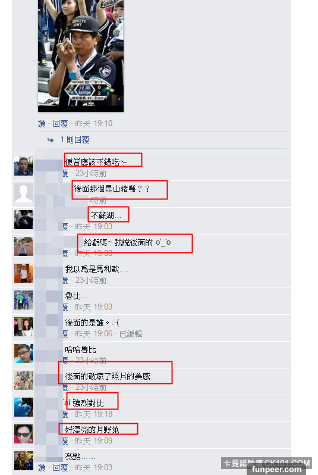This screenshot has width=318, height=475.
Task: Click 讚 under the photo comment
Action: point(42,124)
